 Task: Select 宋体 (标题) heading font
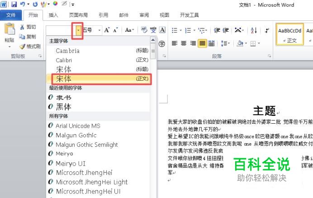(98, 69)
